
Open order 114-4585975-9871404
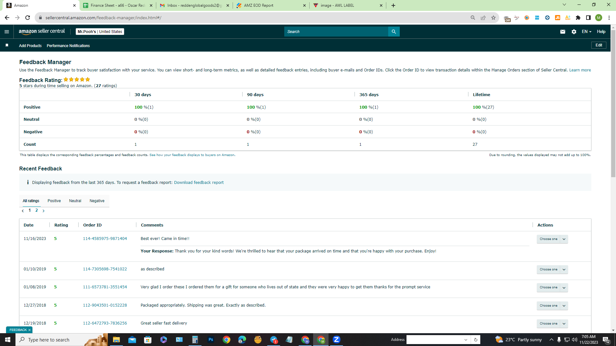pos(105,239)
